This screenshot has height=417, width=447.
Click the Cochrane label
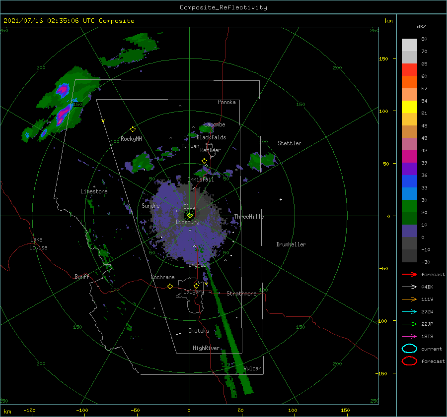click(x=162, y=277)
